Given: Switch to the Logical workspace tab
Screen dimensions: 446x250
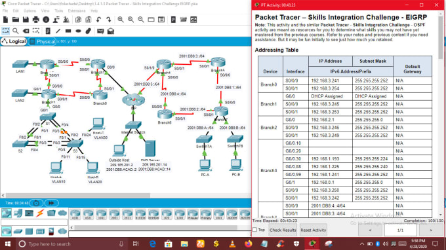Looking at the screenshot, I should tap(14, 41).
